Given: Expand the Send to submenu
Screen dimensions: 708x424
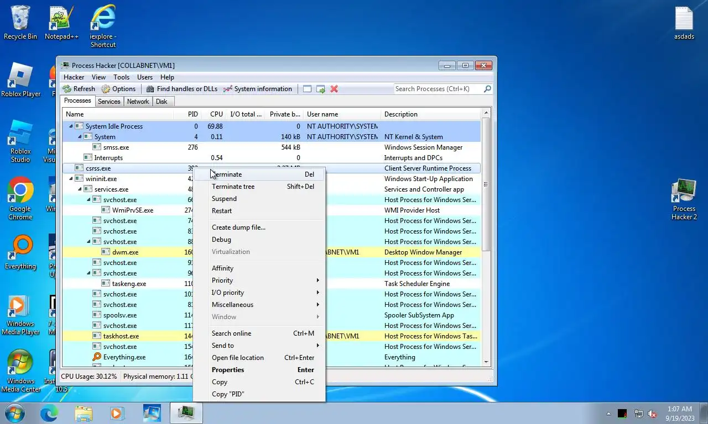Looking at the screenshot, I should tap(259, 346).
